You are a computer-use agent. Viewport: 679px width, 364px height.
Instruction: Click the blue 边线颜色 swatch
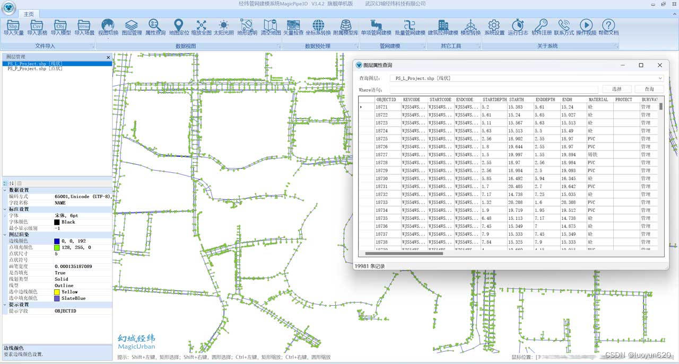[57, 241]
